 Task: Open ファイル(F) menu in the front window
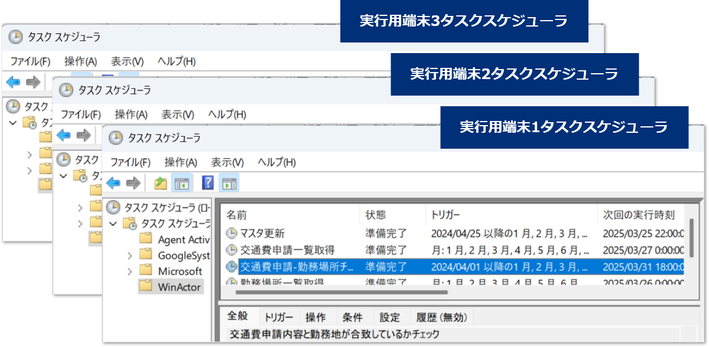pyautogui.click(x=131, y=162)
